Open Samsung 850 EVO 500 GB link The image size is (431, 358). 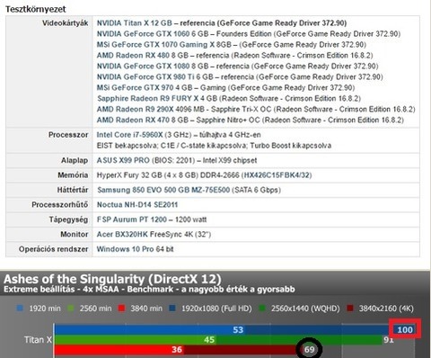coord(163,190)
